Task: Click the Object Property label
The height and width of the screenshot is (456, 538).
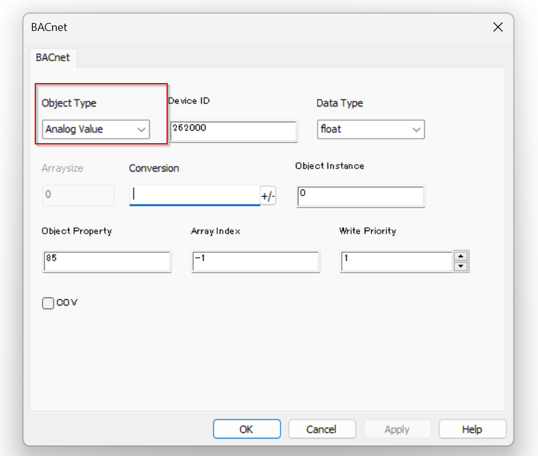Action: [77, 231]
